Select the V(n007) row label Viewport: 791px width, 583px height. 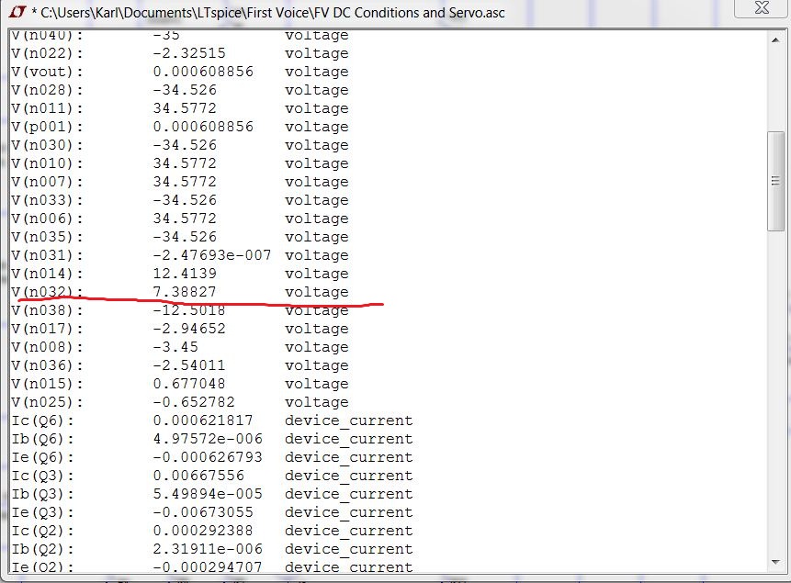click(x=47, y=182)
